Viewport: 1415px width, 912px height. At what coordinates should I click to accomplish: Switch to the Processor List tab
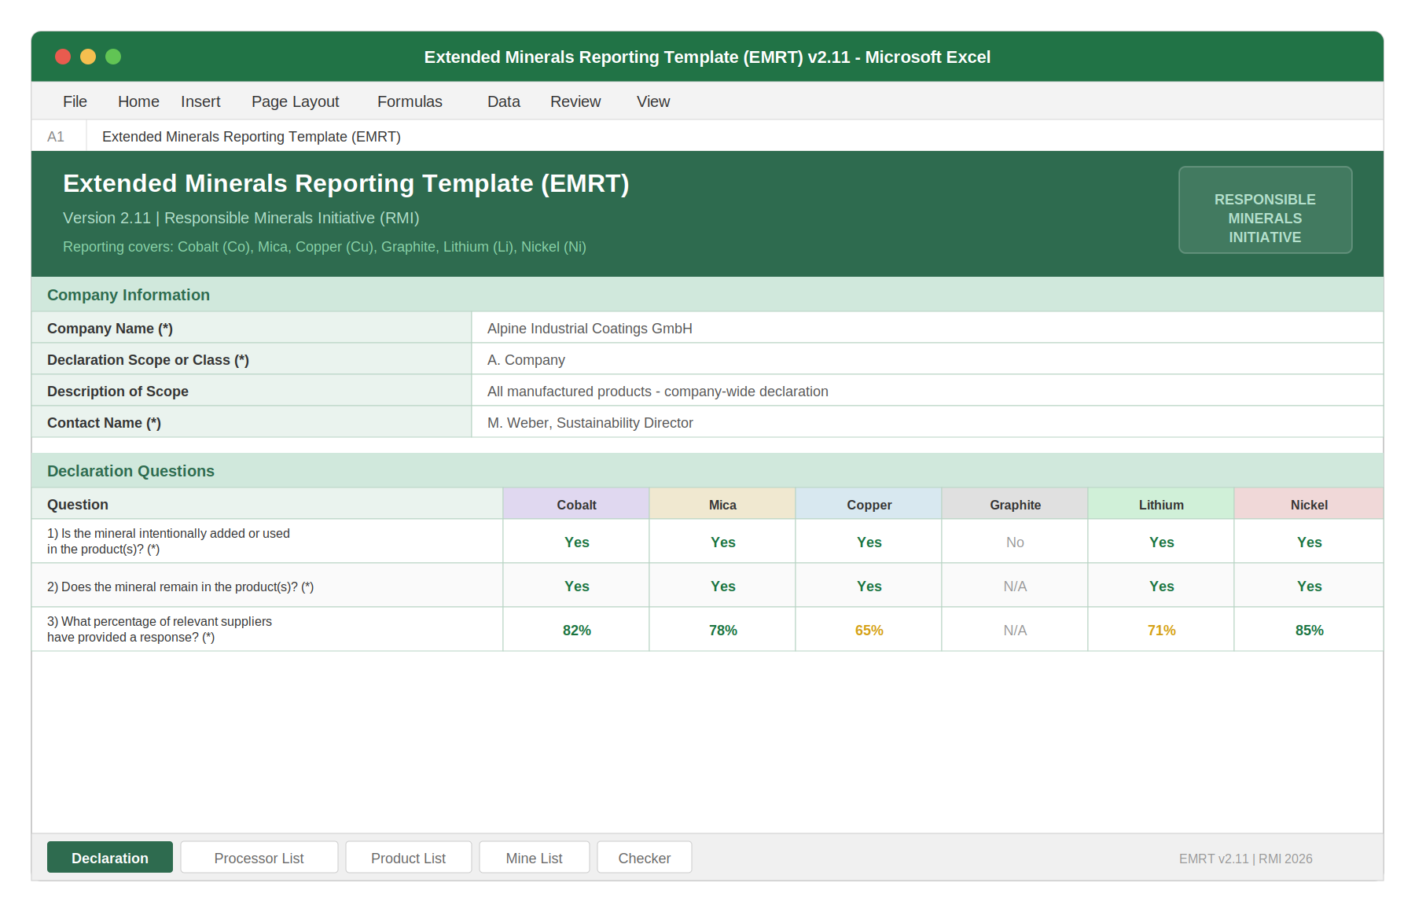click(x=259, y=858)
